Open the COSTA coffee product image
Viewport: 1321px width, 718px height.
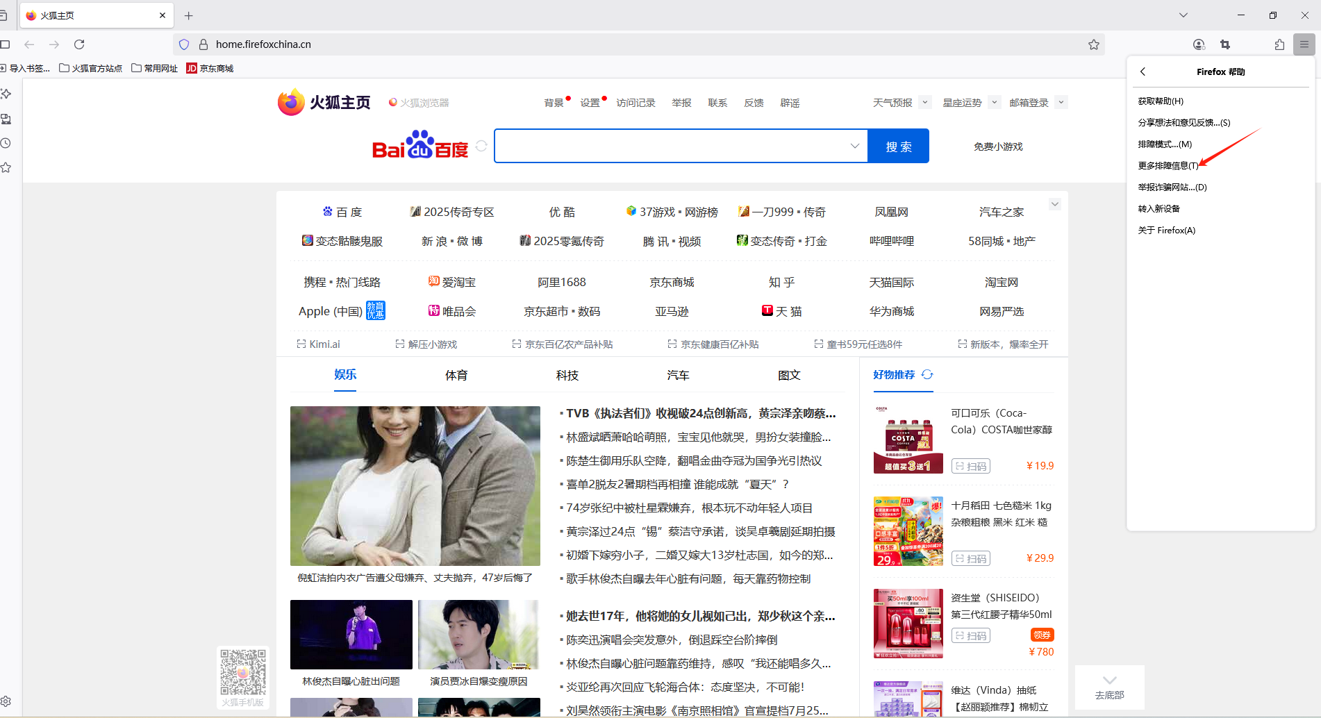click(x=908, y=439)
